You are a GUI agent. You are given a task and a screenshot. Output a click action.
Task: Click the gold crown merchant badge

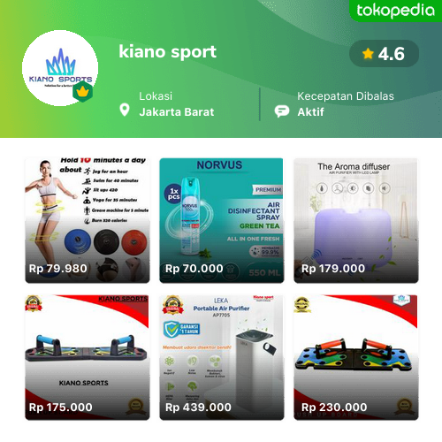(x=83, y=92)
